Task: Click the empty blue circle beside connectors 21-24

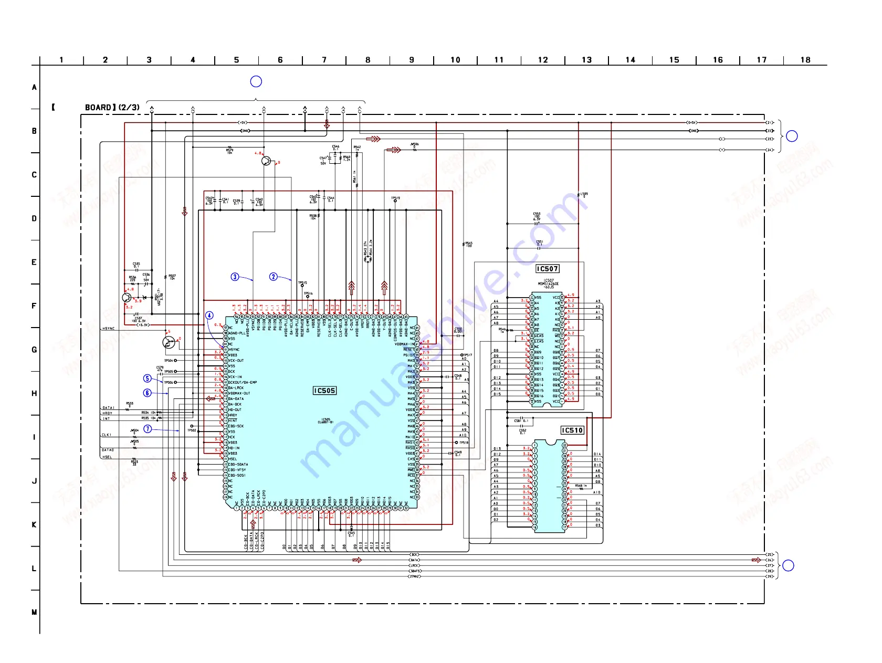Action: pos(792,136)
